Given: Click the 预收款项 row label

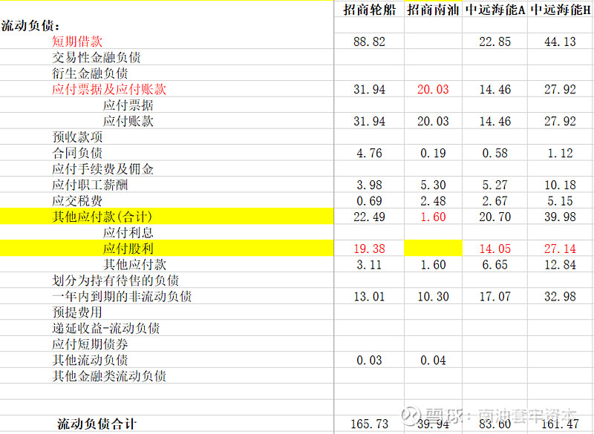Looking at the screenshot, I should (x=77, y=137).
